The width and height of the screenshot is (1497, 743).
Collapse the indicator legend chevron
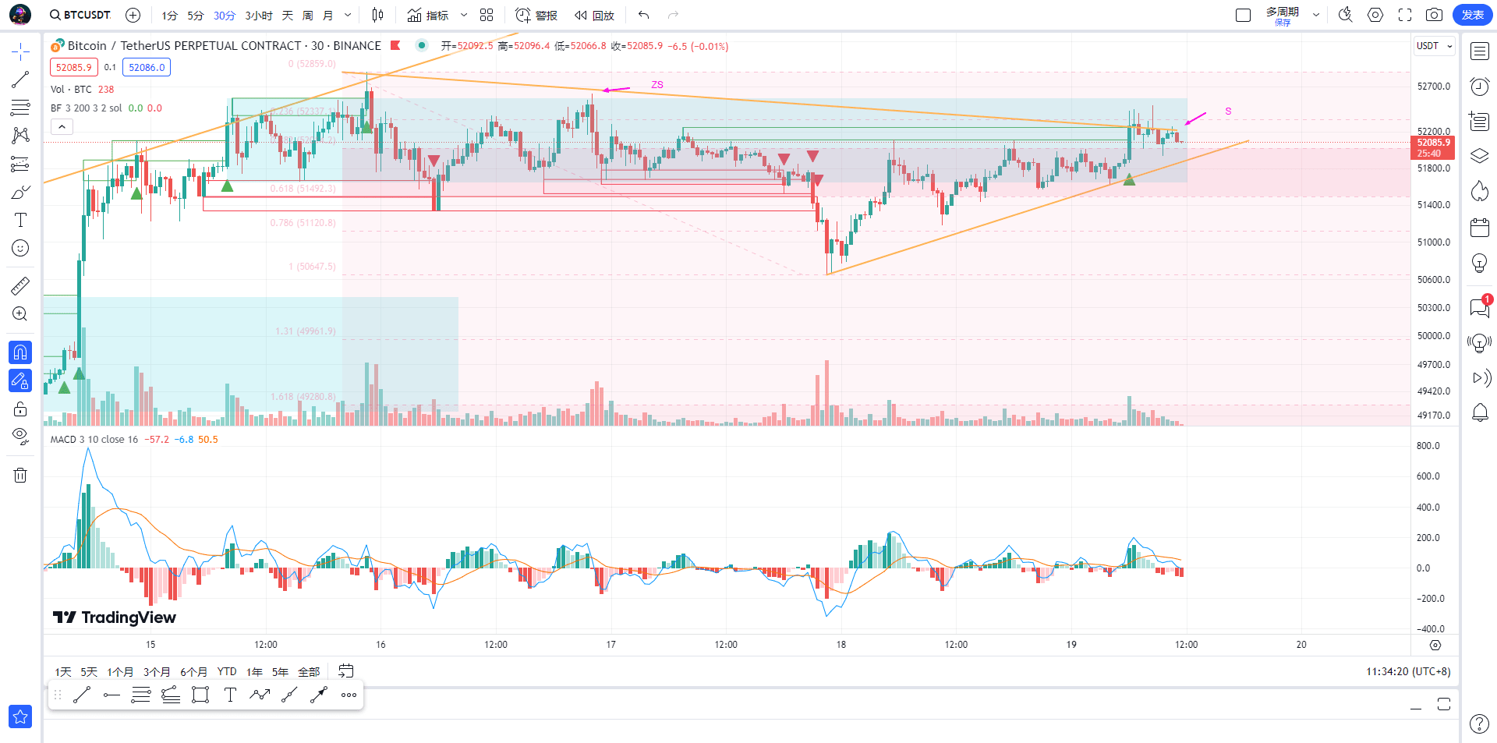click(x=62, y=126)
